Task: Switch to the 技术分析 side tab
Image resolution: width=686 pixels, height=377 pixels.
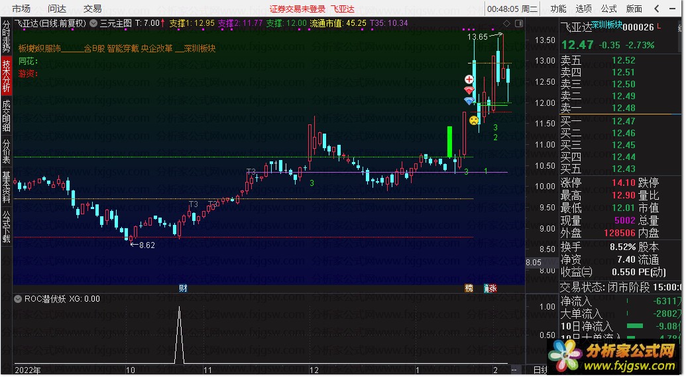Action: (x=6, y=76)
